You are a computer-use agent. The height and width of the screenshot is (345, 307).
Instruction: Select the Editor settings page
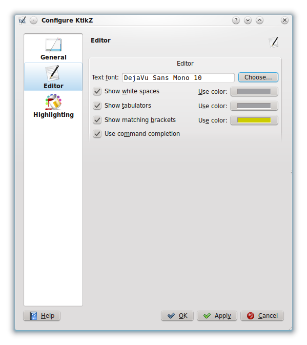coord(53,77)
